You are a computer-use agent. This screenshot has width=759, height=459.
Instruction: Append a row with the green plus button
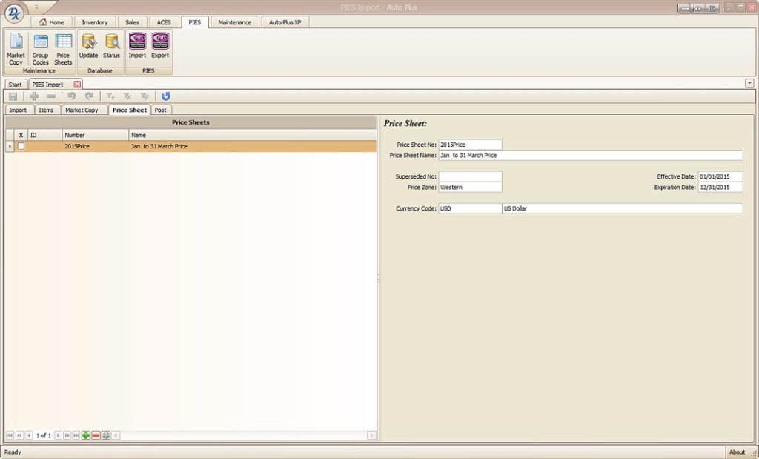[86, 435]
